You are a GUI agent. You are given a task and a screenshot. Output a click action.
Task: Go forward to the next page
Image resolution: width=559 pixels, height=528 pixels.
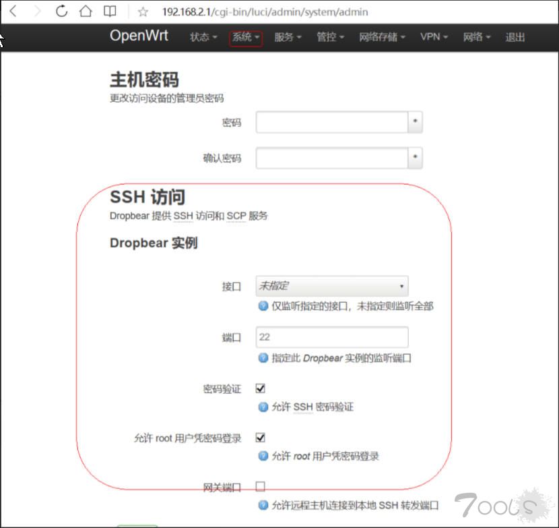coord(37,11)
